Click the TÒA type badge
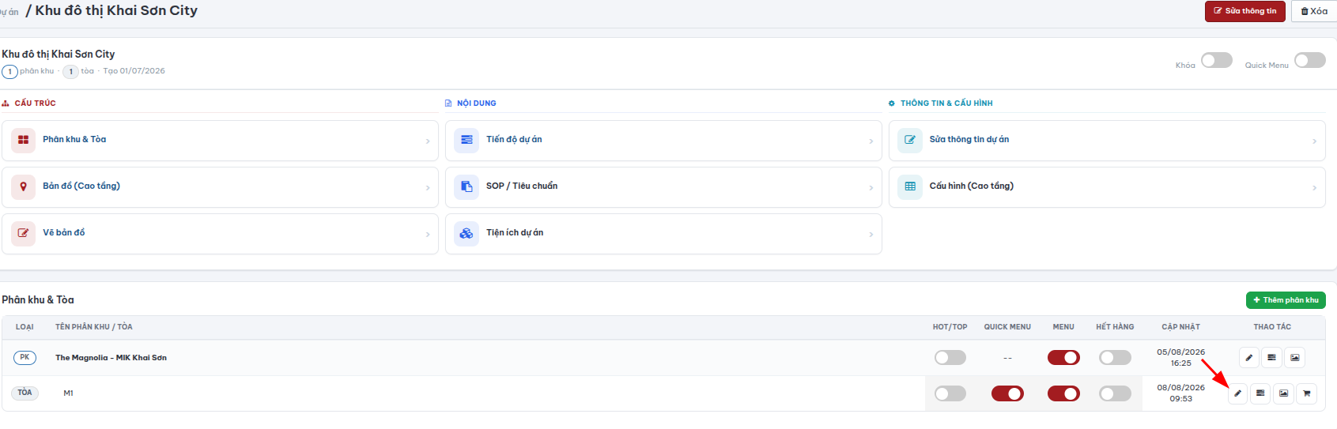 25,393
